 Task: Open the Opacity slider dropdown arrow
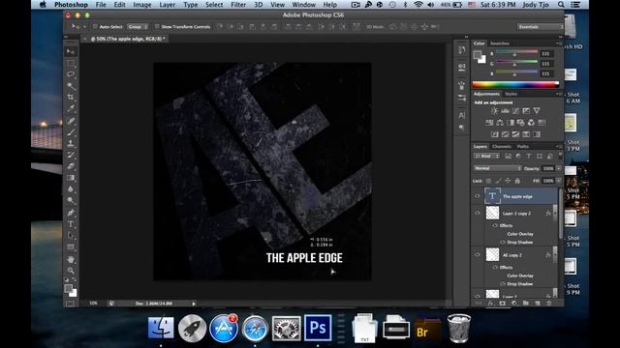pyautogui.click(x=558, y=168)
